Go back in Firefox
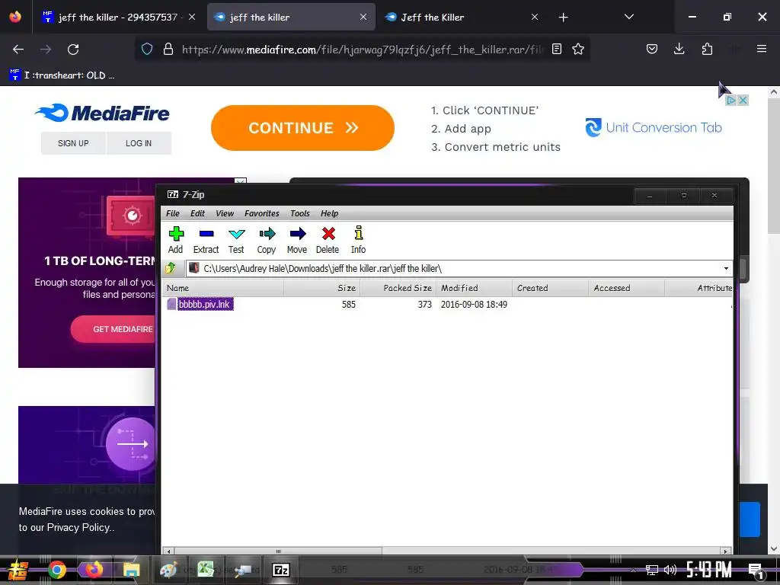780x585 pixels. pyautogui.click(x=18, y=50)
